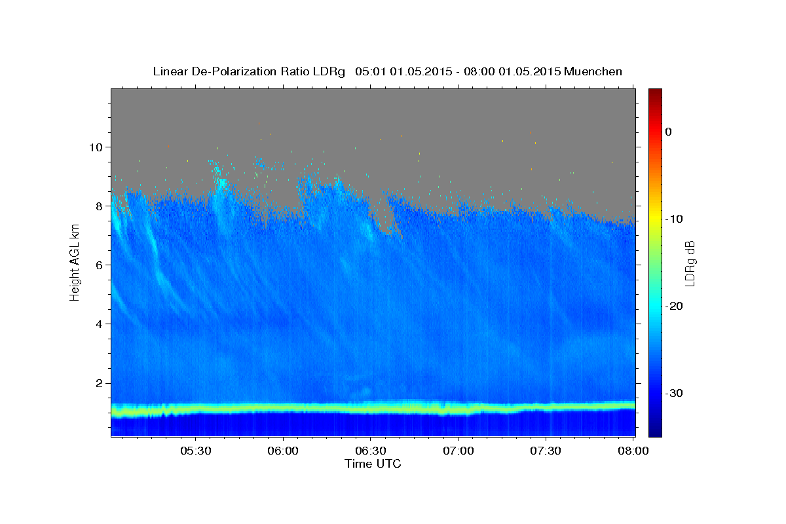Click the colorbar label '0'
This screenshot has width=786, height=524.
[x=669, y=132]
